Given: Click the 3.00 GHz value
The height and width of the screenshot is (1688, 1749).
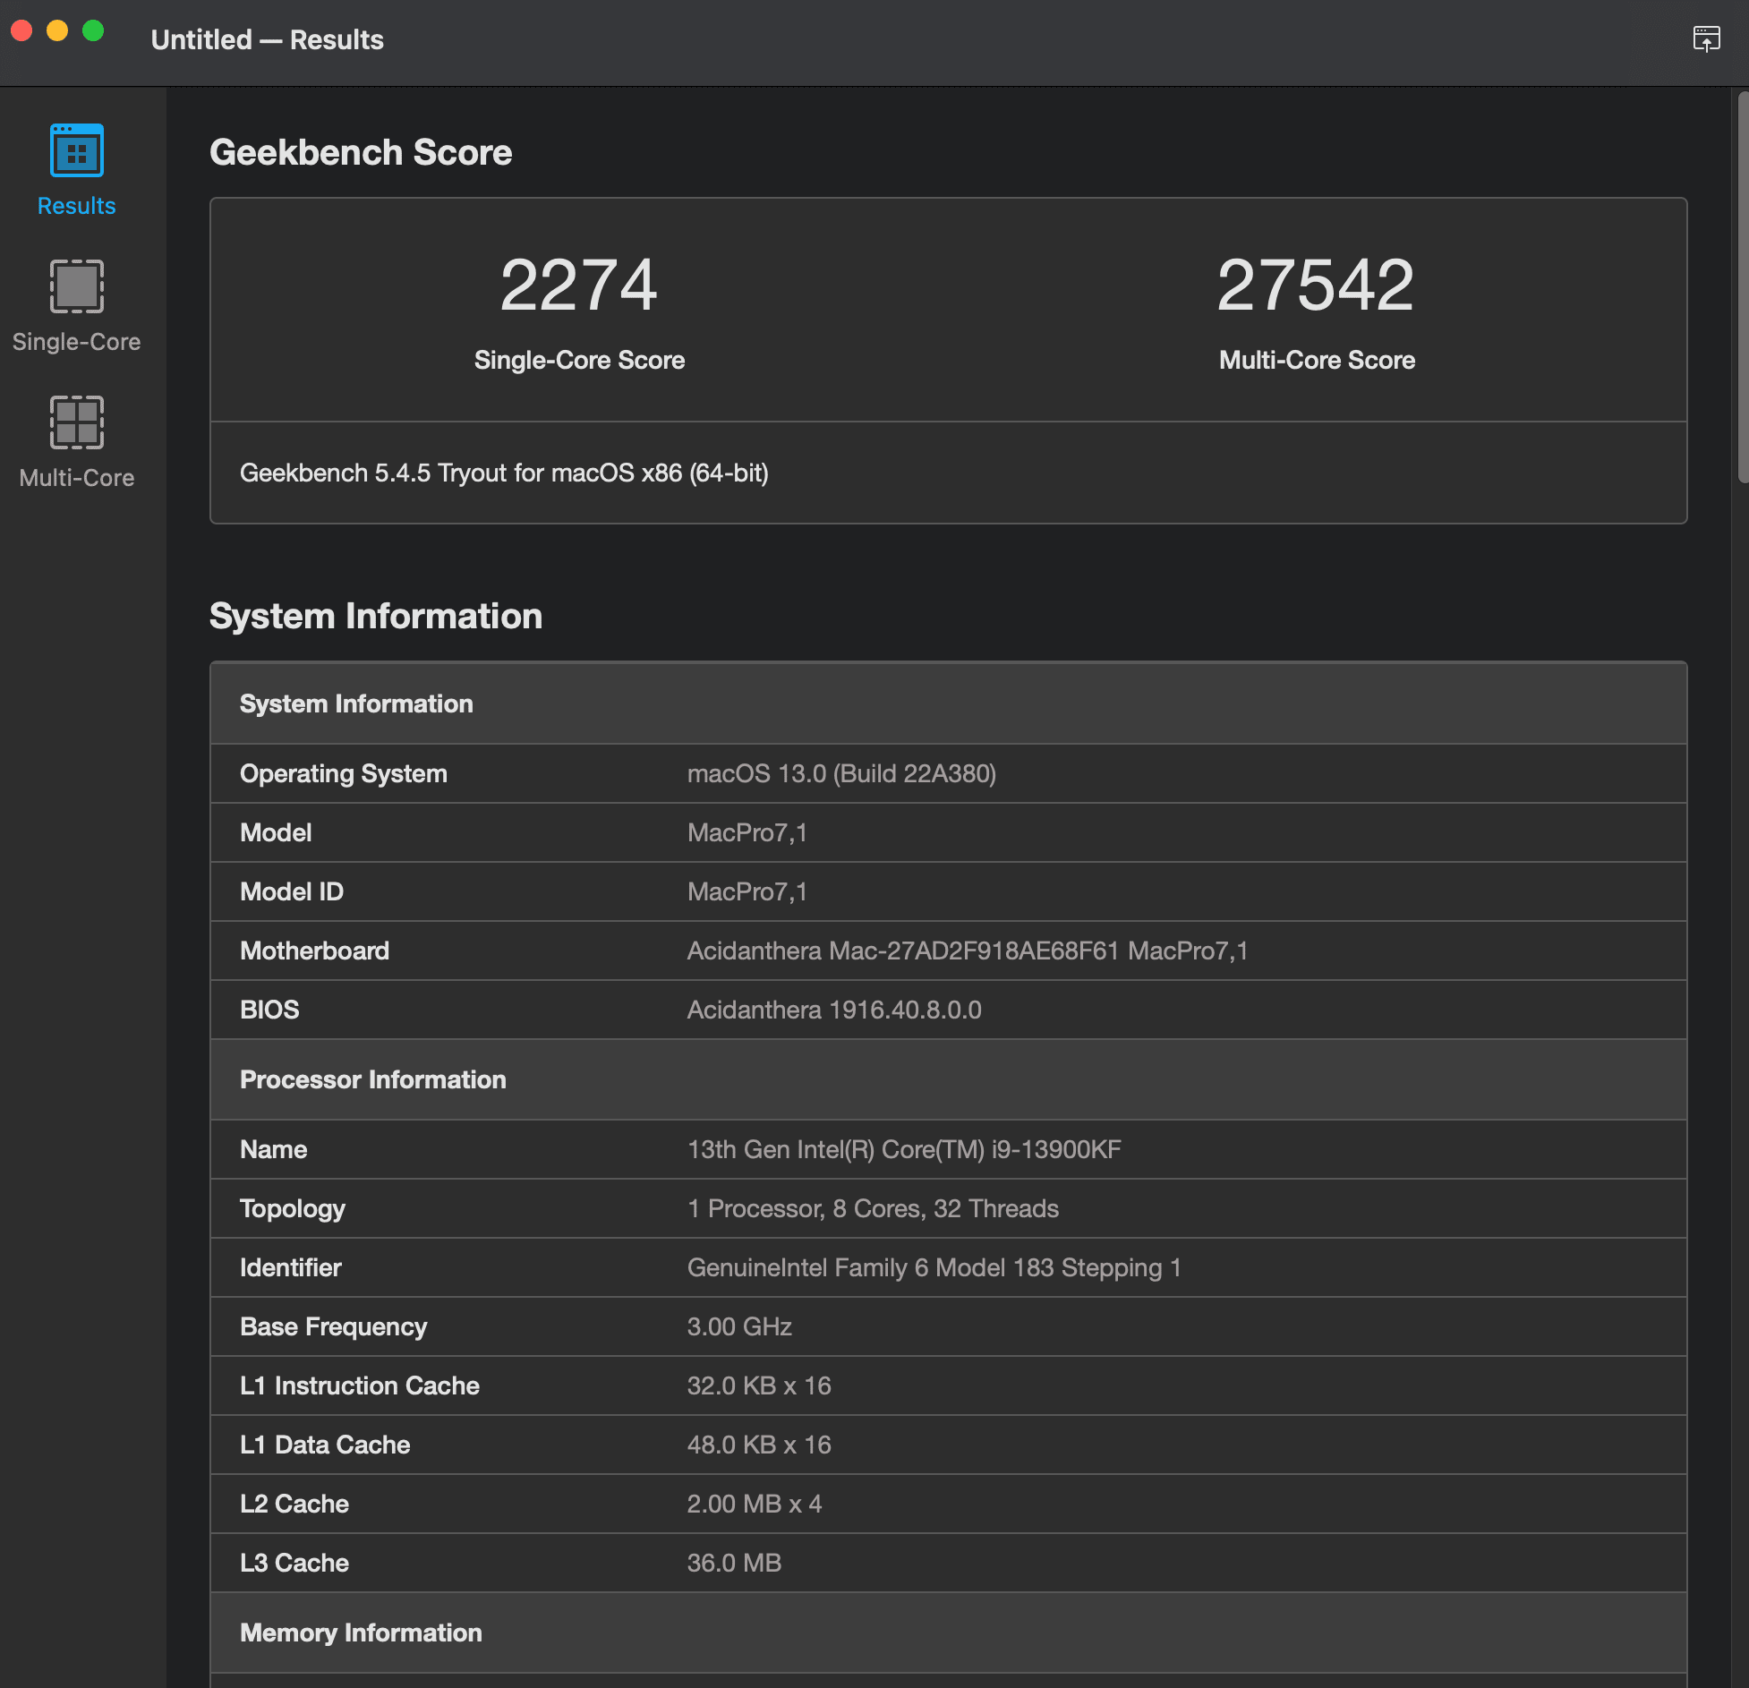Looking at the screenshot, I should click(739, 1326).
